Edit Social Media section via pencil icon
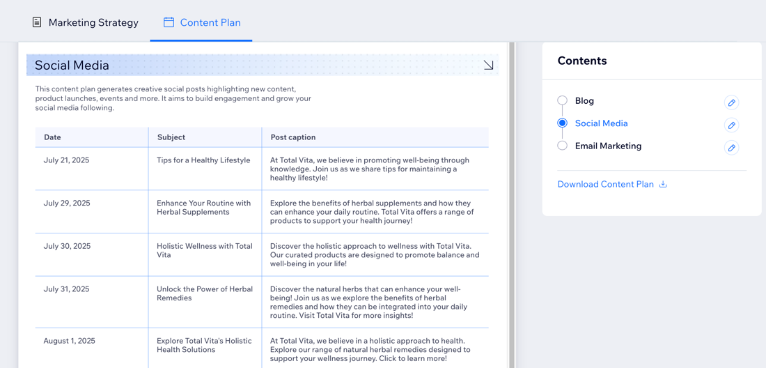 [x=731, y=125]
